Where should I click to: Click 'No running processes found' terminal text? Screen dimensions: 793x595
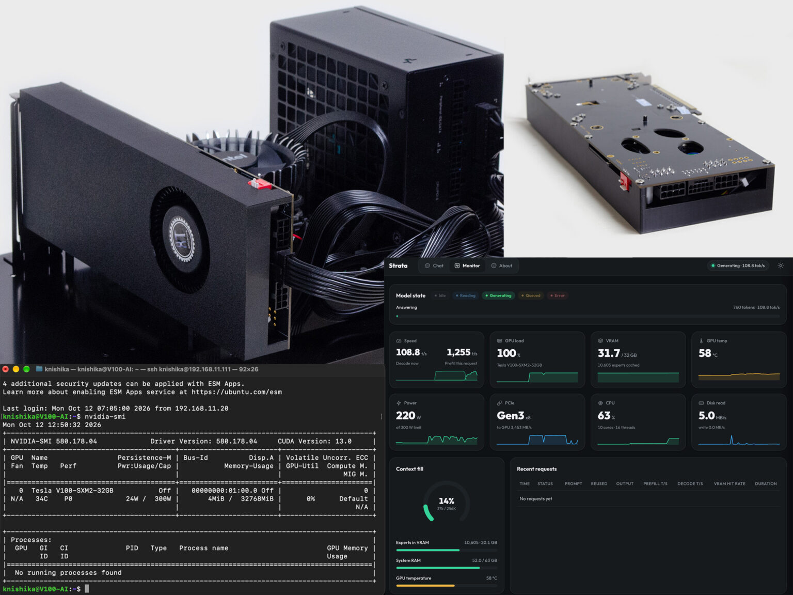pyautogui.click(x=68, y=572)
